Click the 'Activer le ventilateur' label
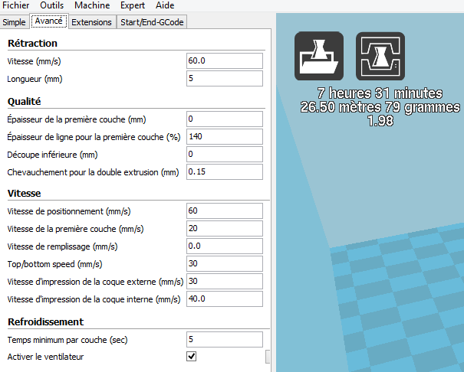Viewport: 464px width, 372px height. point(45,357)
